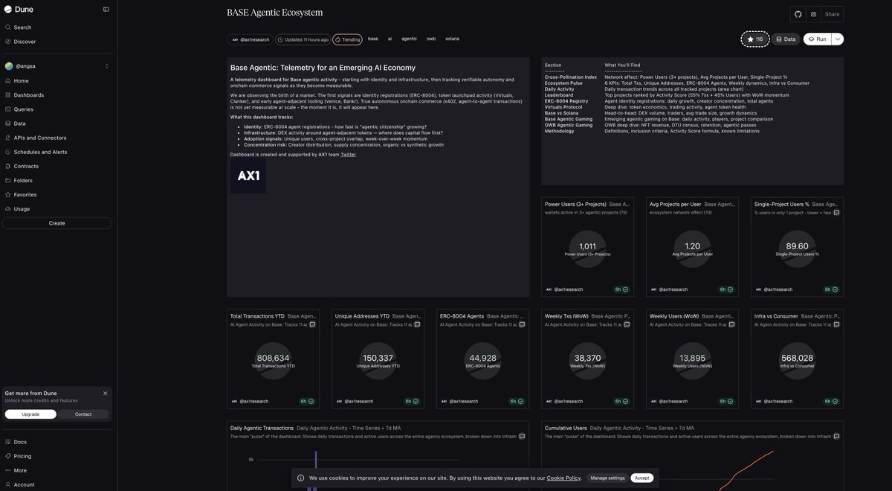Image resolution: width=892 pixels, height=491 pixels.
Task: Click 6h freshness badge on ERC-8004 Agents card
Action: (517, 401)
